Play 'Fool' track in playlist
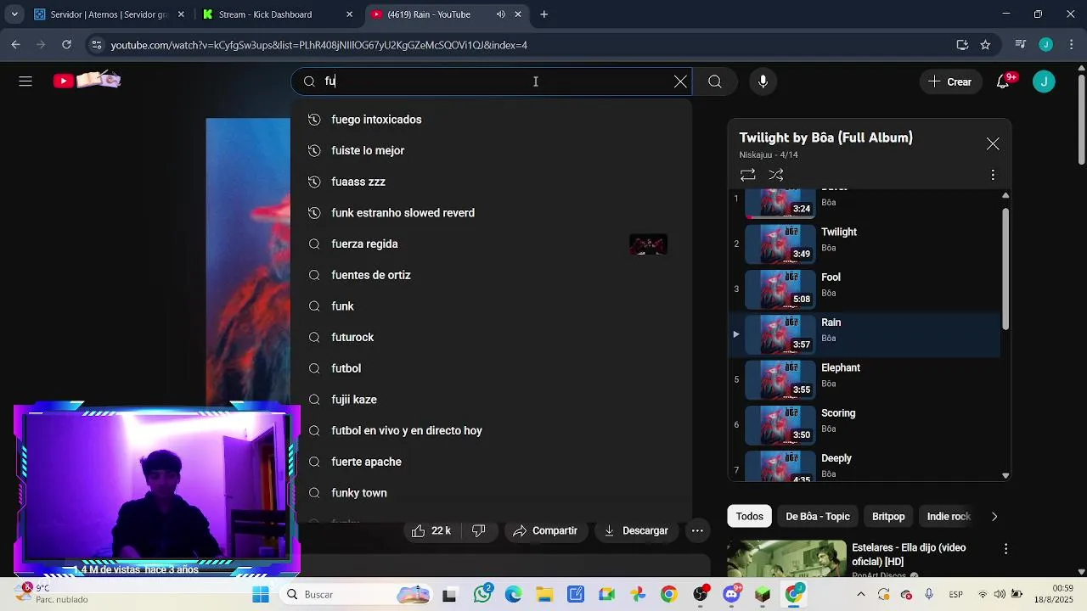The width and height of the screenshot is (1087, 611). click(865, 289)
